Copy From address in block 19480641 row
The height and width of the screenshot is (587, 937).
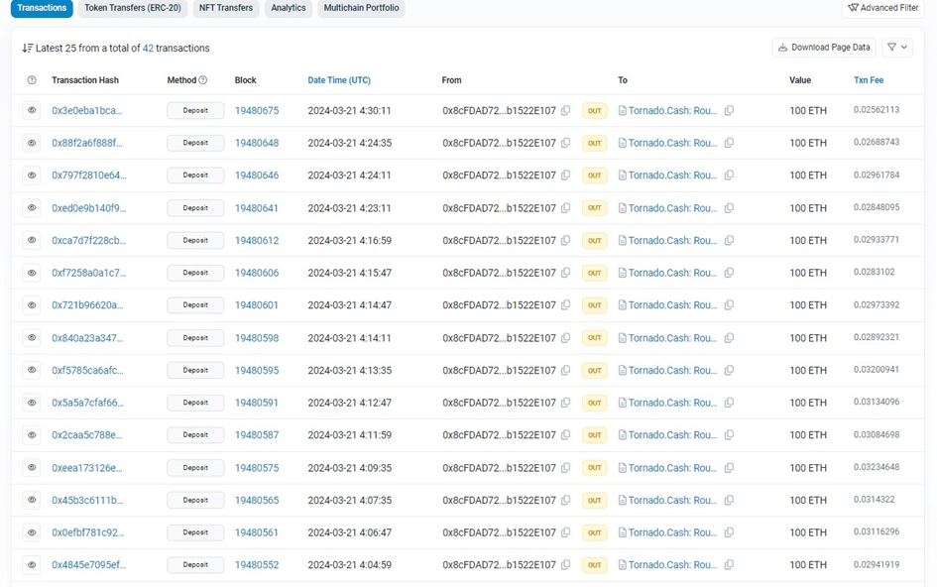coord(565,208)
